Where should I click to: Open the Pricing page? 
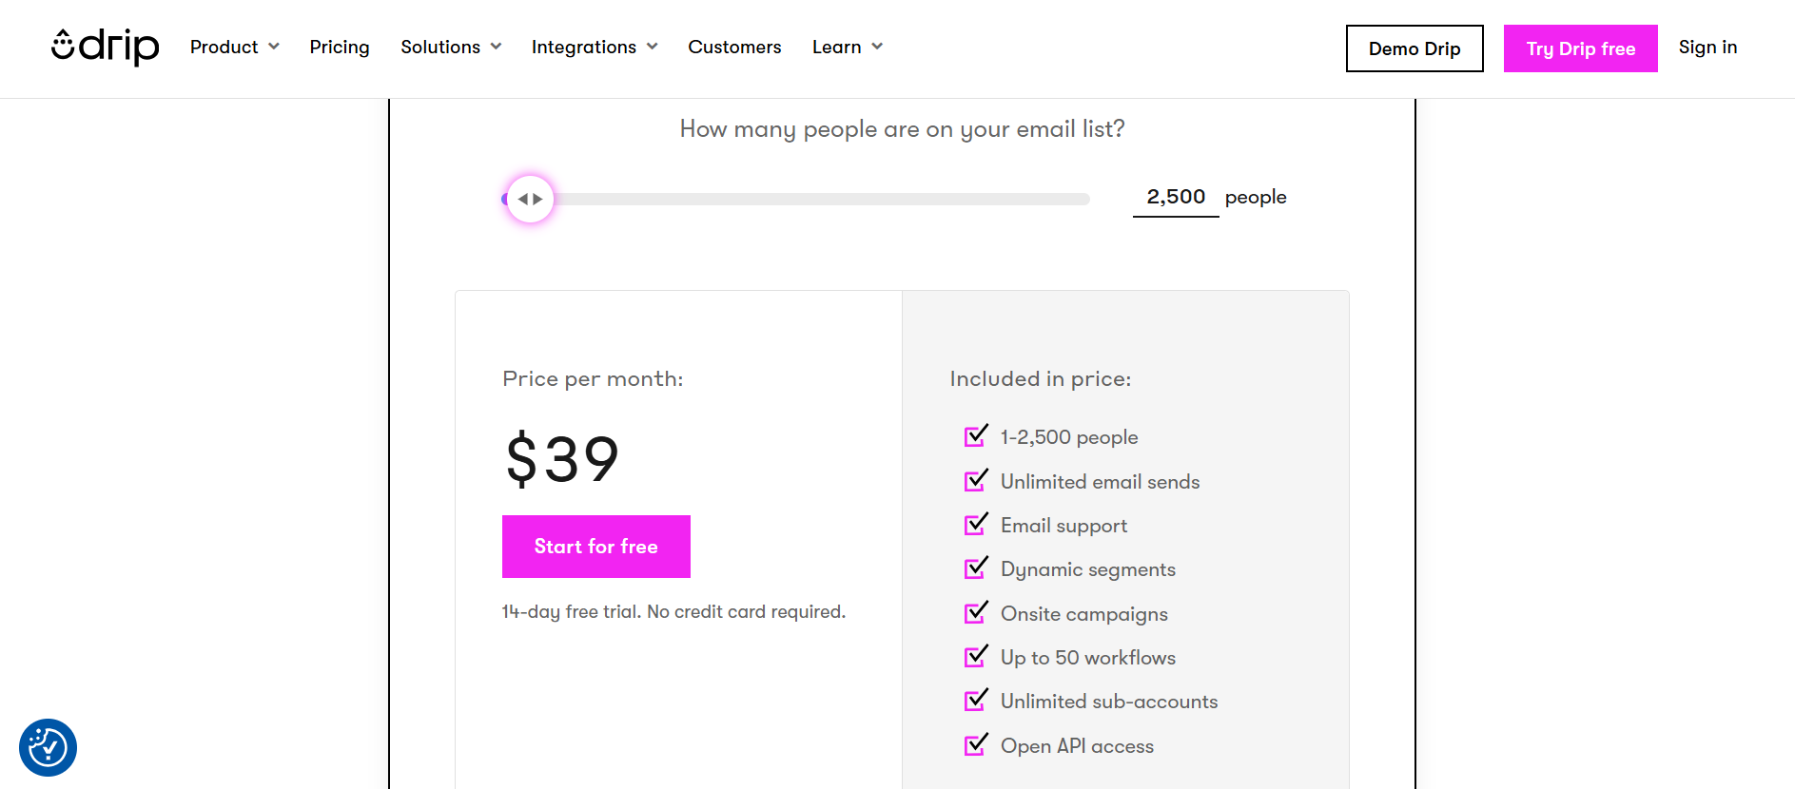(x=339, y=47)
